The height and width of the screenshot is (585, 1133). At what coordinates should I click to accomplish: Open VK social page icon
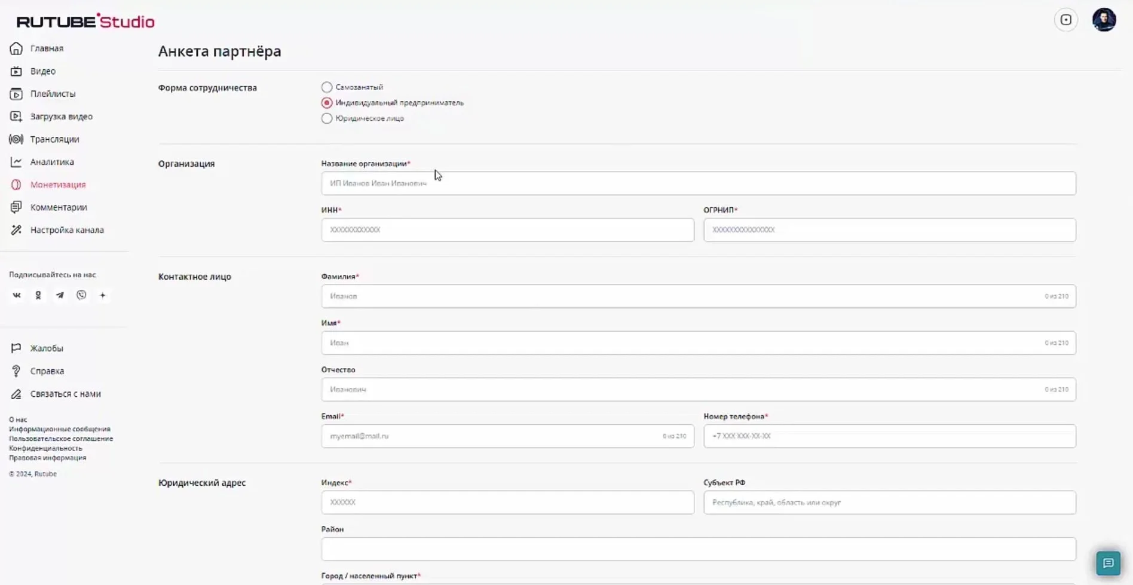pos(17,295)
